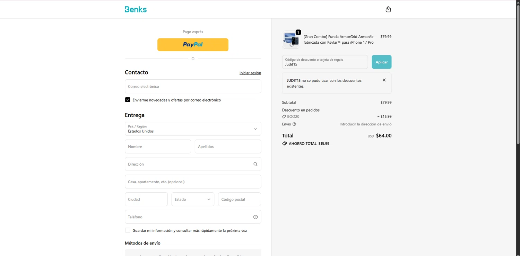This screenshot has height=256, width=520.
Task: Open the Estado dropdown
Action: click(193, 199)
